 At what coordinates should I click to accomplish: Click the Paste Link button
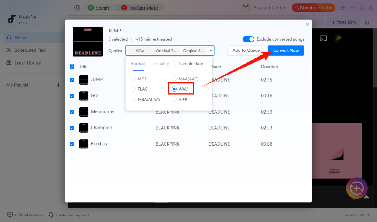pos(343,22)
